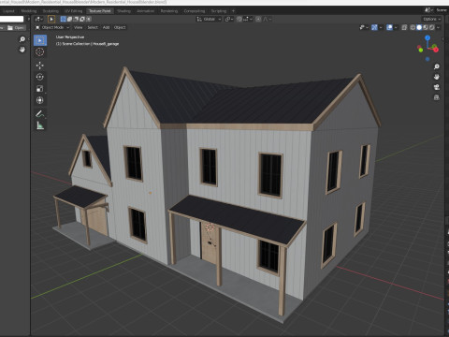Toggle X-ray display
This screenshot has height=337, width=449.
(x=404, y=27)
